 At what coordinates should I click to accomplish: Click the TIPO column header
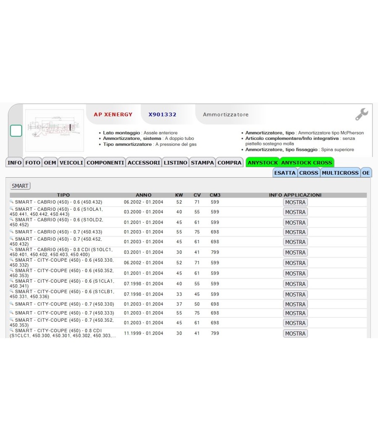(x=63, y=195)
